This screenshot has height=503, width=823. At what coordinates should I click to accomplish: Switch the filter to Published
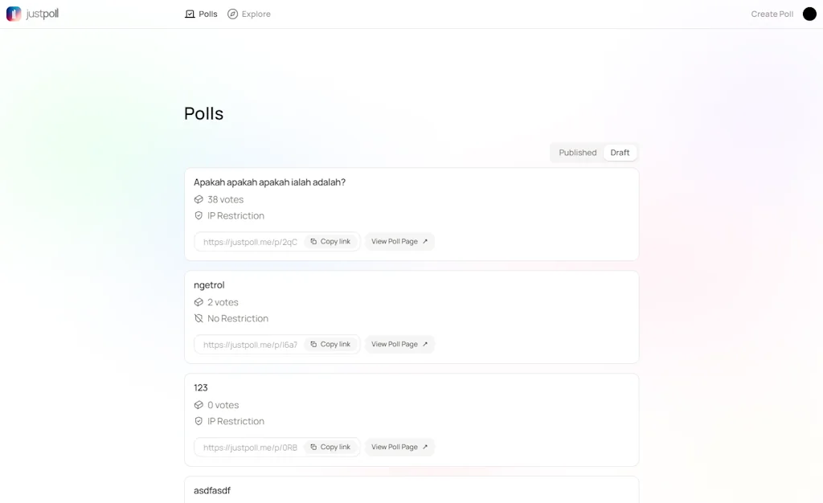(576, 152)
